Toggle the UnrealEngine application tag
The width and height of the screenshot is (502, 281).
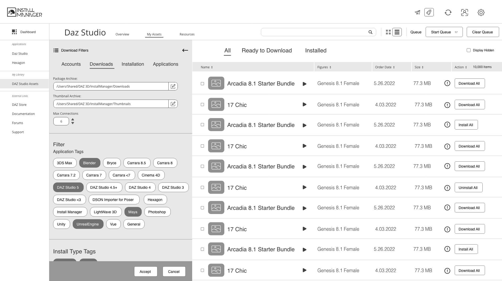[x=88, y=224]
